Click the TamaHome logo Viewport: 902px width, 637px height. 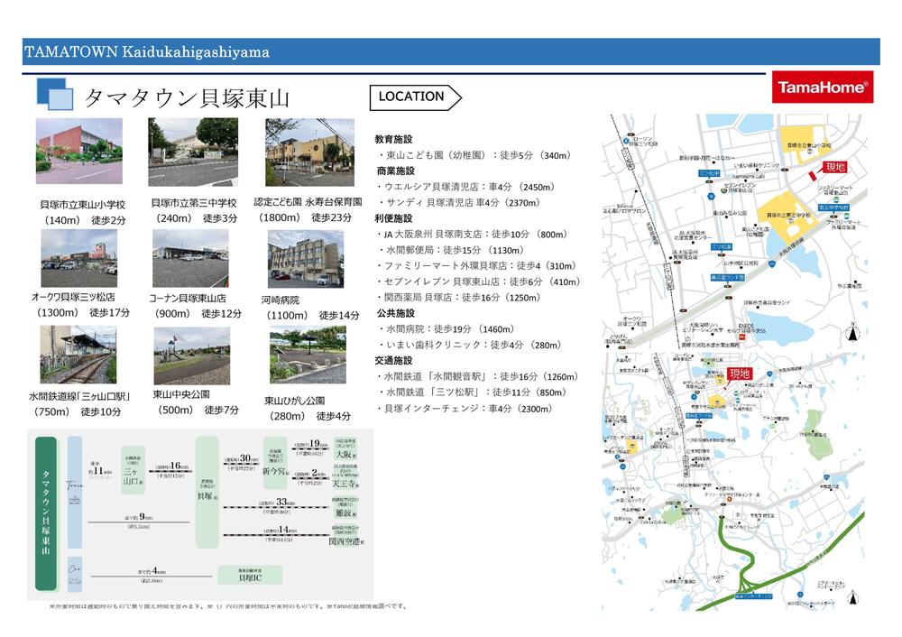click(822, 88)
